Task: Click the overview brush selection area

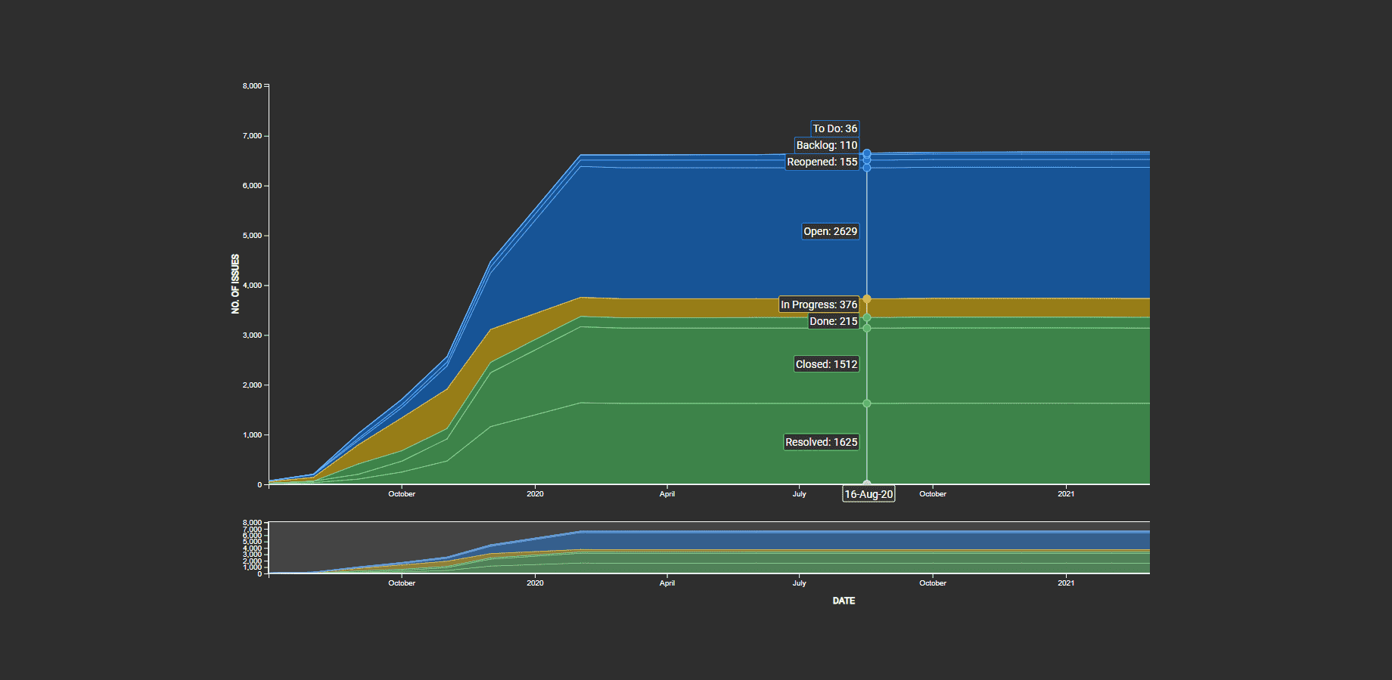Action: pos(709,548)
